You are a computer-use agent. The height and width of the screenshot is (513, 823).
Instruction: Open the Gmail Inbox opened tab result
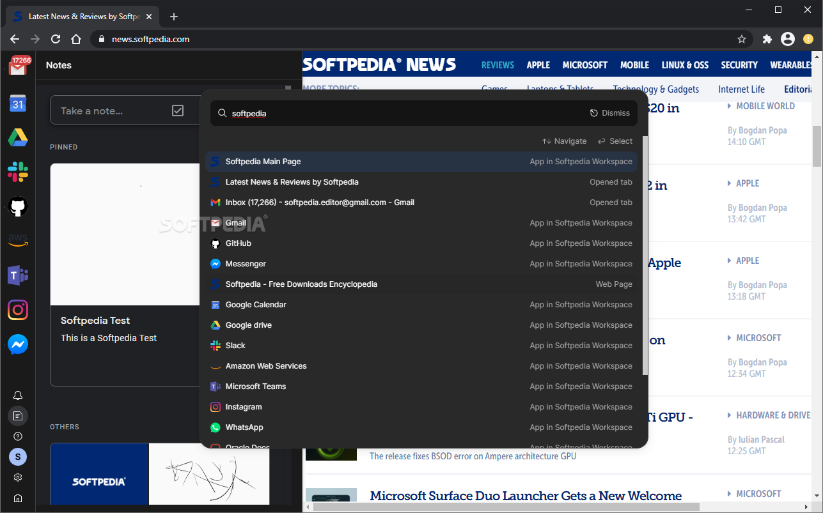tap(421, 203)
